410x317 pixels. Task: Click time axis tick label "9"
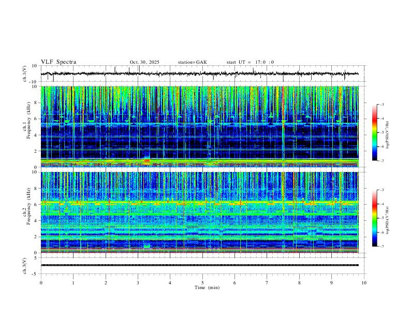[331, 283]
